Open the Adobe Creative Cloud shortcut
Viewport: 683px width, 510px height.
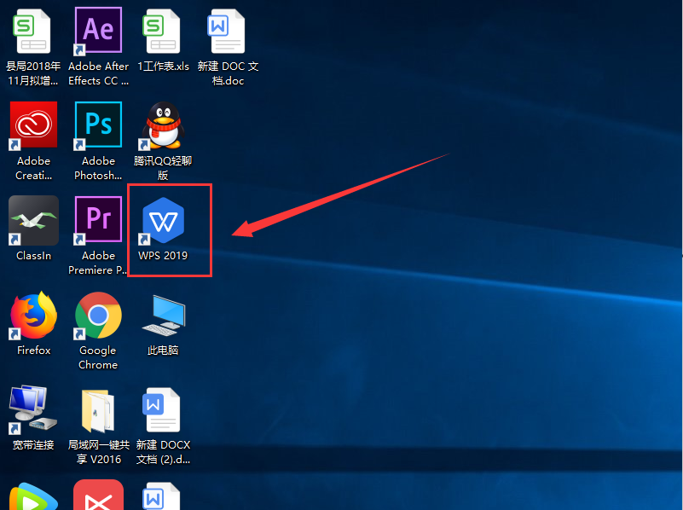33,125
